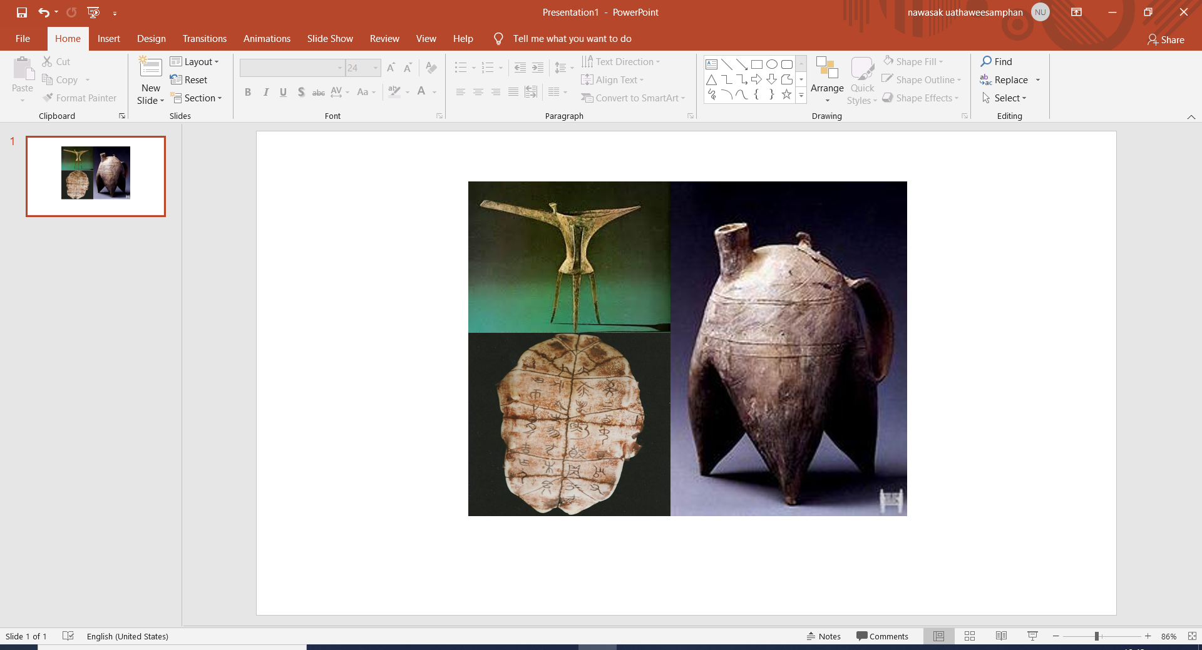Start slide show from status bar icon
The width and height of the screenshot is (1202, 650).
(x=1032, y=636)
